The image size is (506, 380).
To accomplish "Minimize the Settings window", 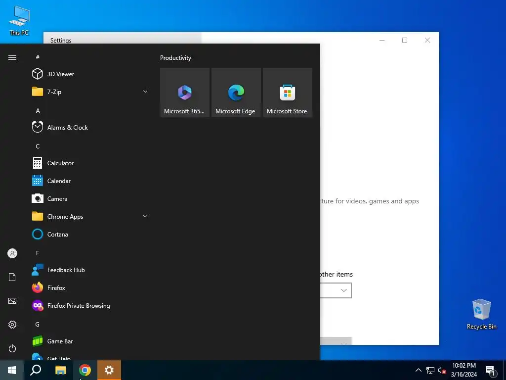I will point(382,40).
